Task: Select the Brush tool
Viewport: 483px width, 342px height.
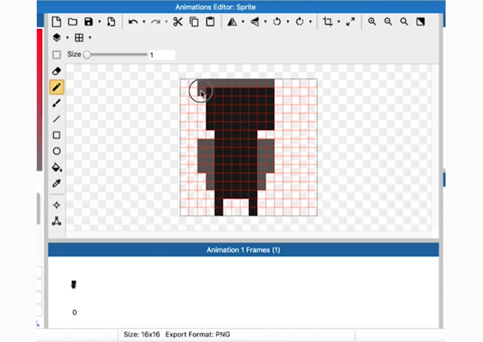Action: [56, 103]
